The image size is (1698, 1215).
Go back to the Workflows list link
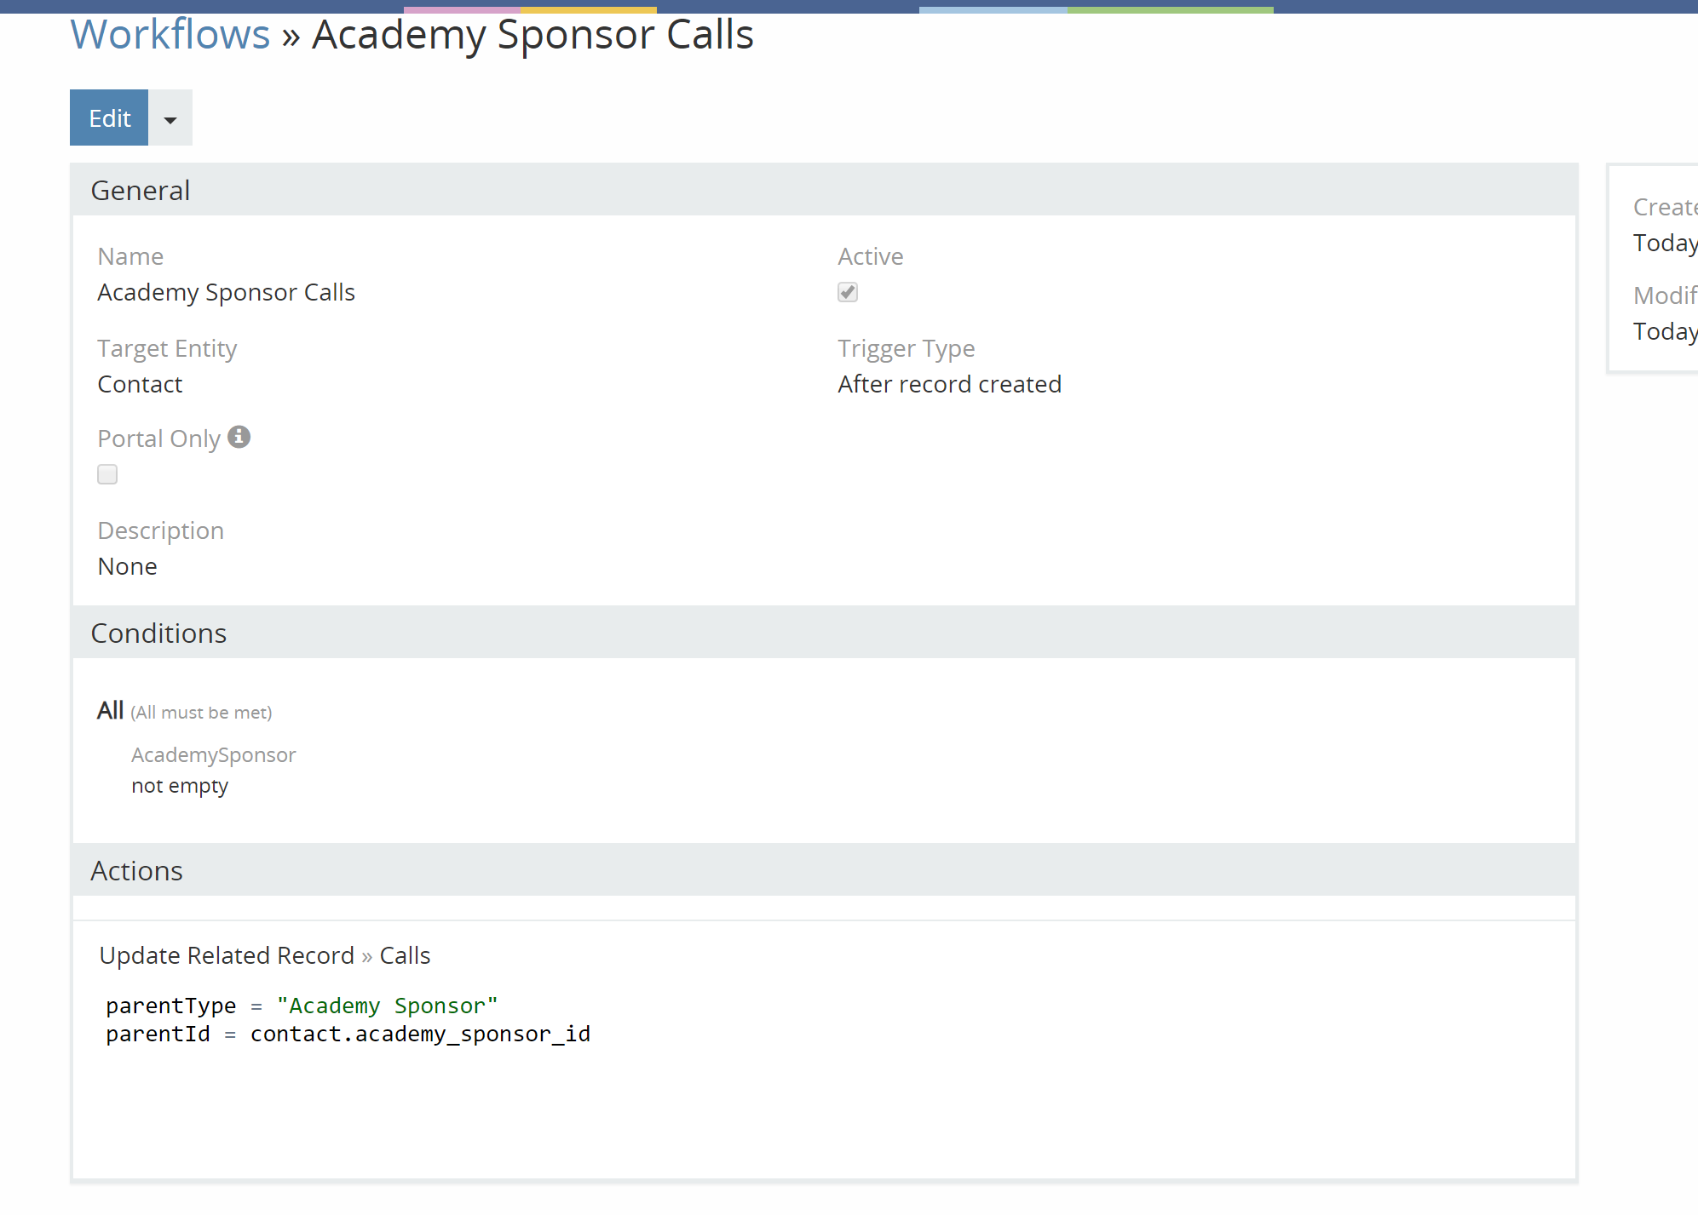point(170,35)
